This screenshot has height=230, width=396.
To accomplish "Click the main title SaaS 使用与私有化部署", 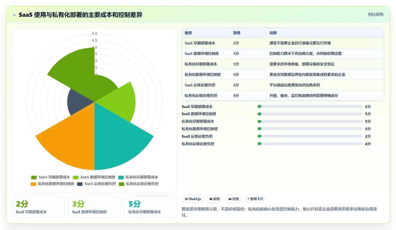I will click(81, 15).
